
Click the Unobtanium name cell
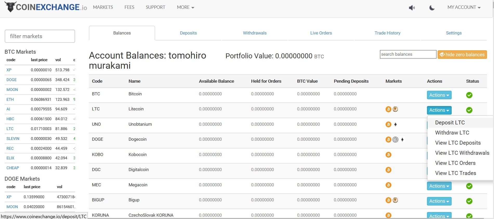pyautogui.click(x=140, y=124)
